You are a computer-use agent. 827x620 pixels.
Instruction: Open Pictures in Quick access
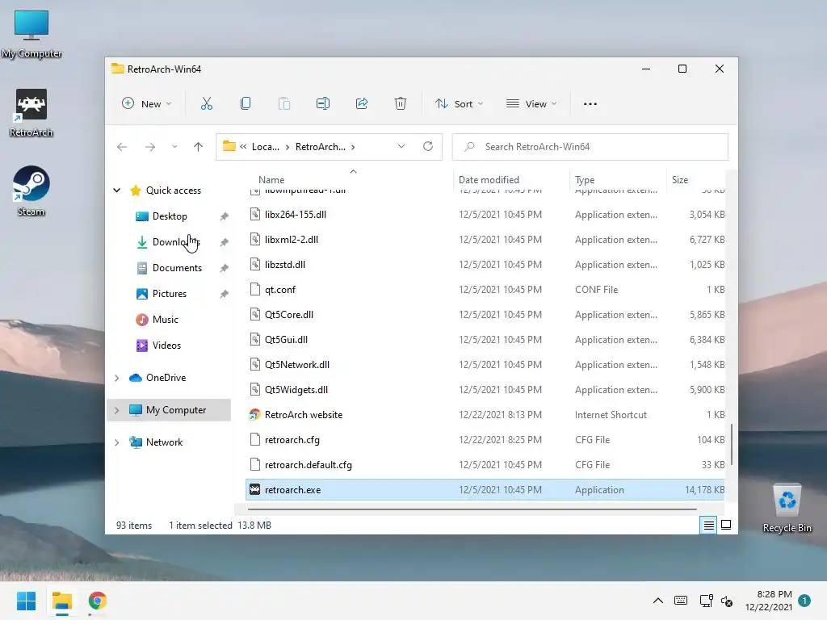(170, 294)
